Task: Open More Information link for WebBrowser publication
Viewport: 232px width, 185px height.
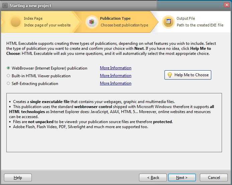Action: [x=116, y=68]
